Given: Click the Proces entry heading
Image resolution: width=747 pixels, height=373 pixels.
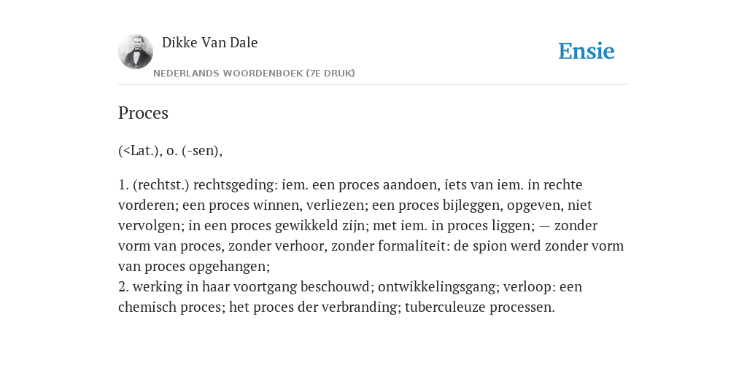Looking at the screenshot, I should [143, 113].
